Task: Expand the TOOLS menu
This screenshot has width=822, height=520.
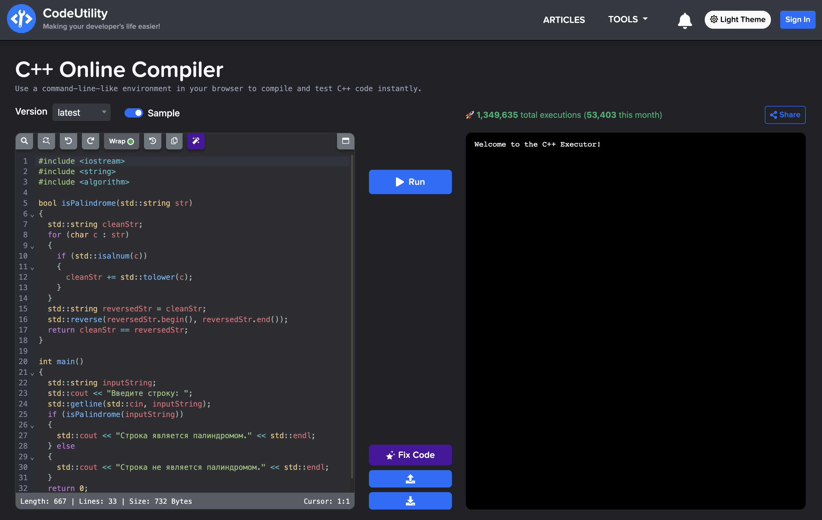Action: 628,19
